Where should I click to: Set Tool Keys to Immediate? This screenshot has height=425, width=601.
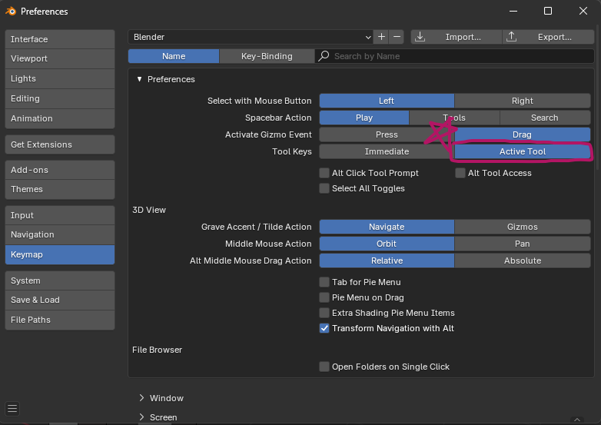[x=387, y=151]
